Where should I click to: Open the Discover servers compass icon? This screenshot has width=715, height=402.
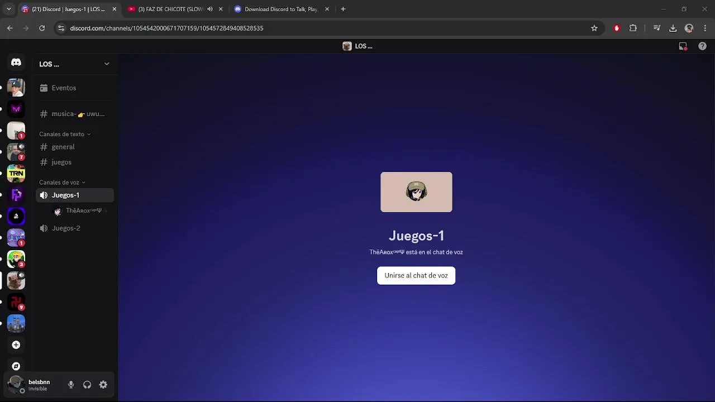point(16,366)
